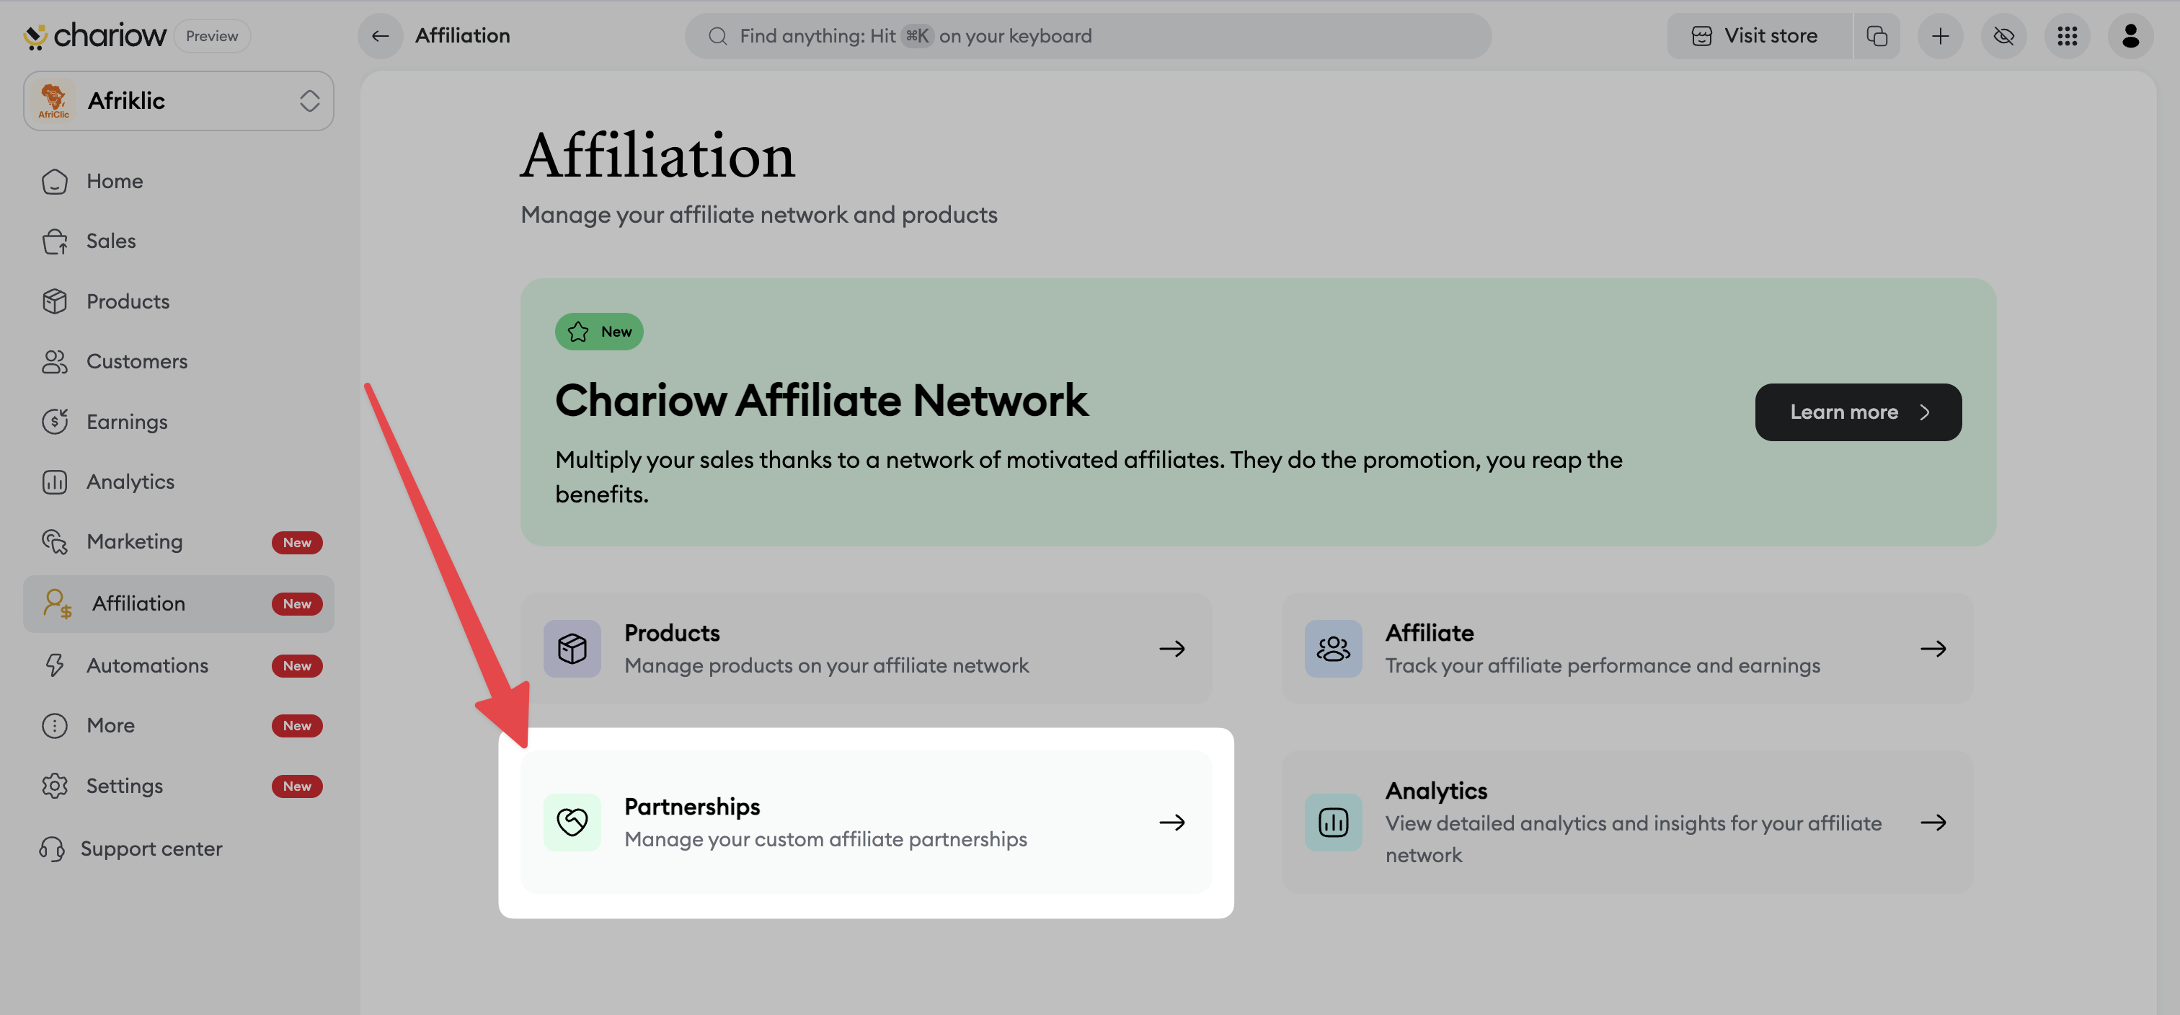Open the user profile avatar
The image size is (2180, 1015).
[2130, 35]
